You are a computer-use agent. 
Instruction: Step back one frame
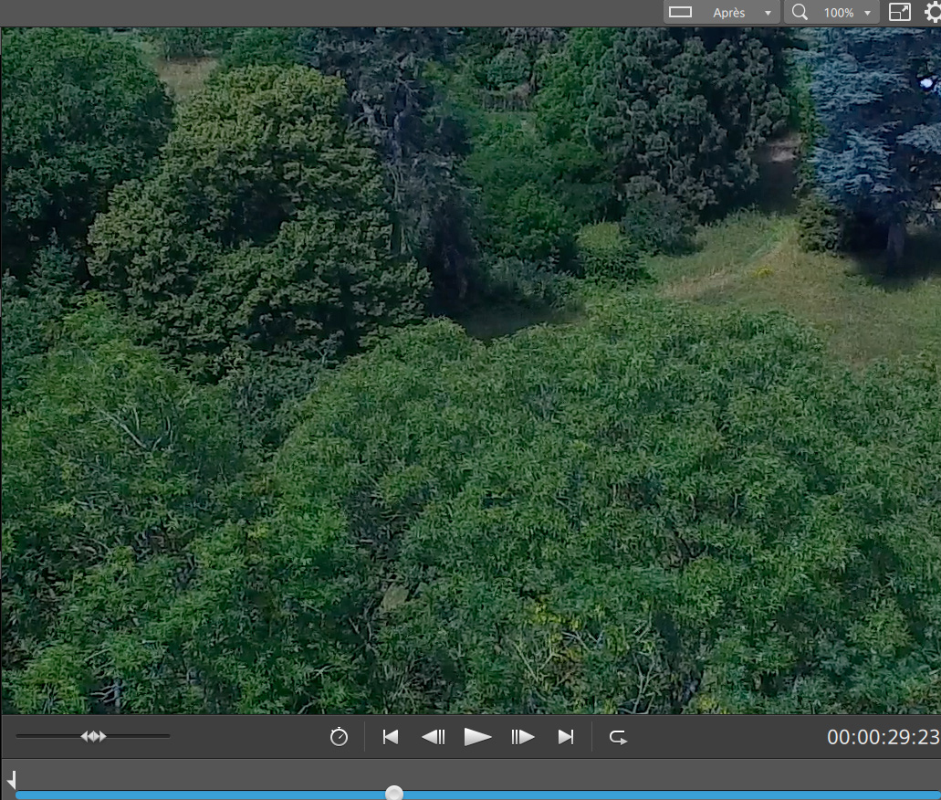point(433,737)
